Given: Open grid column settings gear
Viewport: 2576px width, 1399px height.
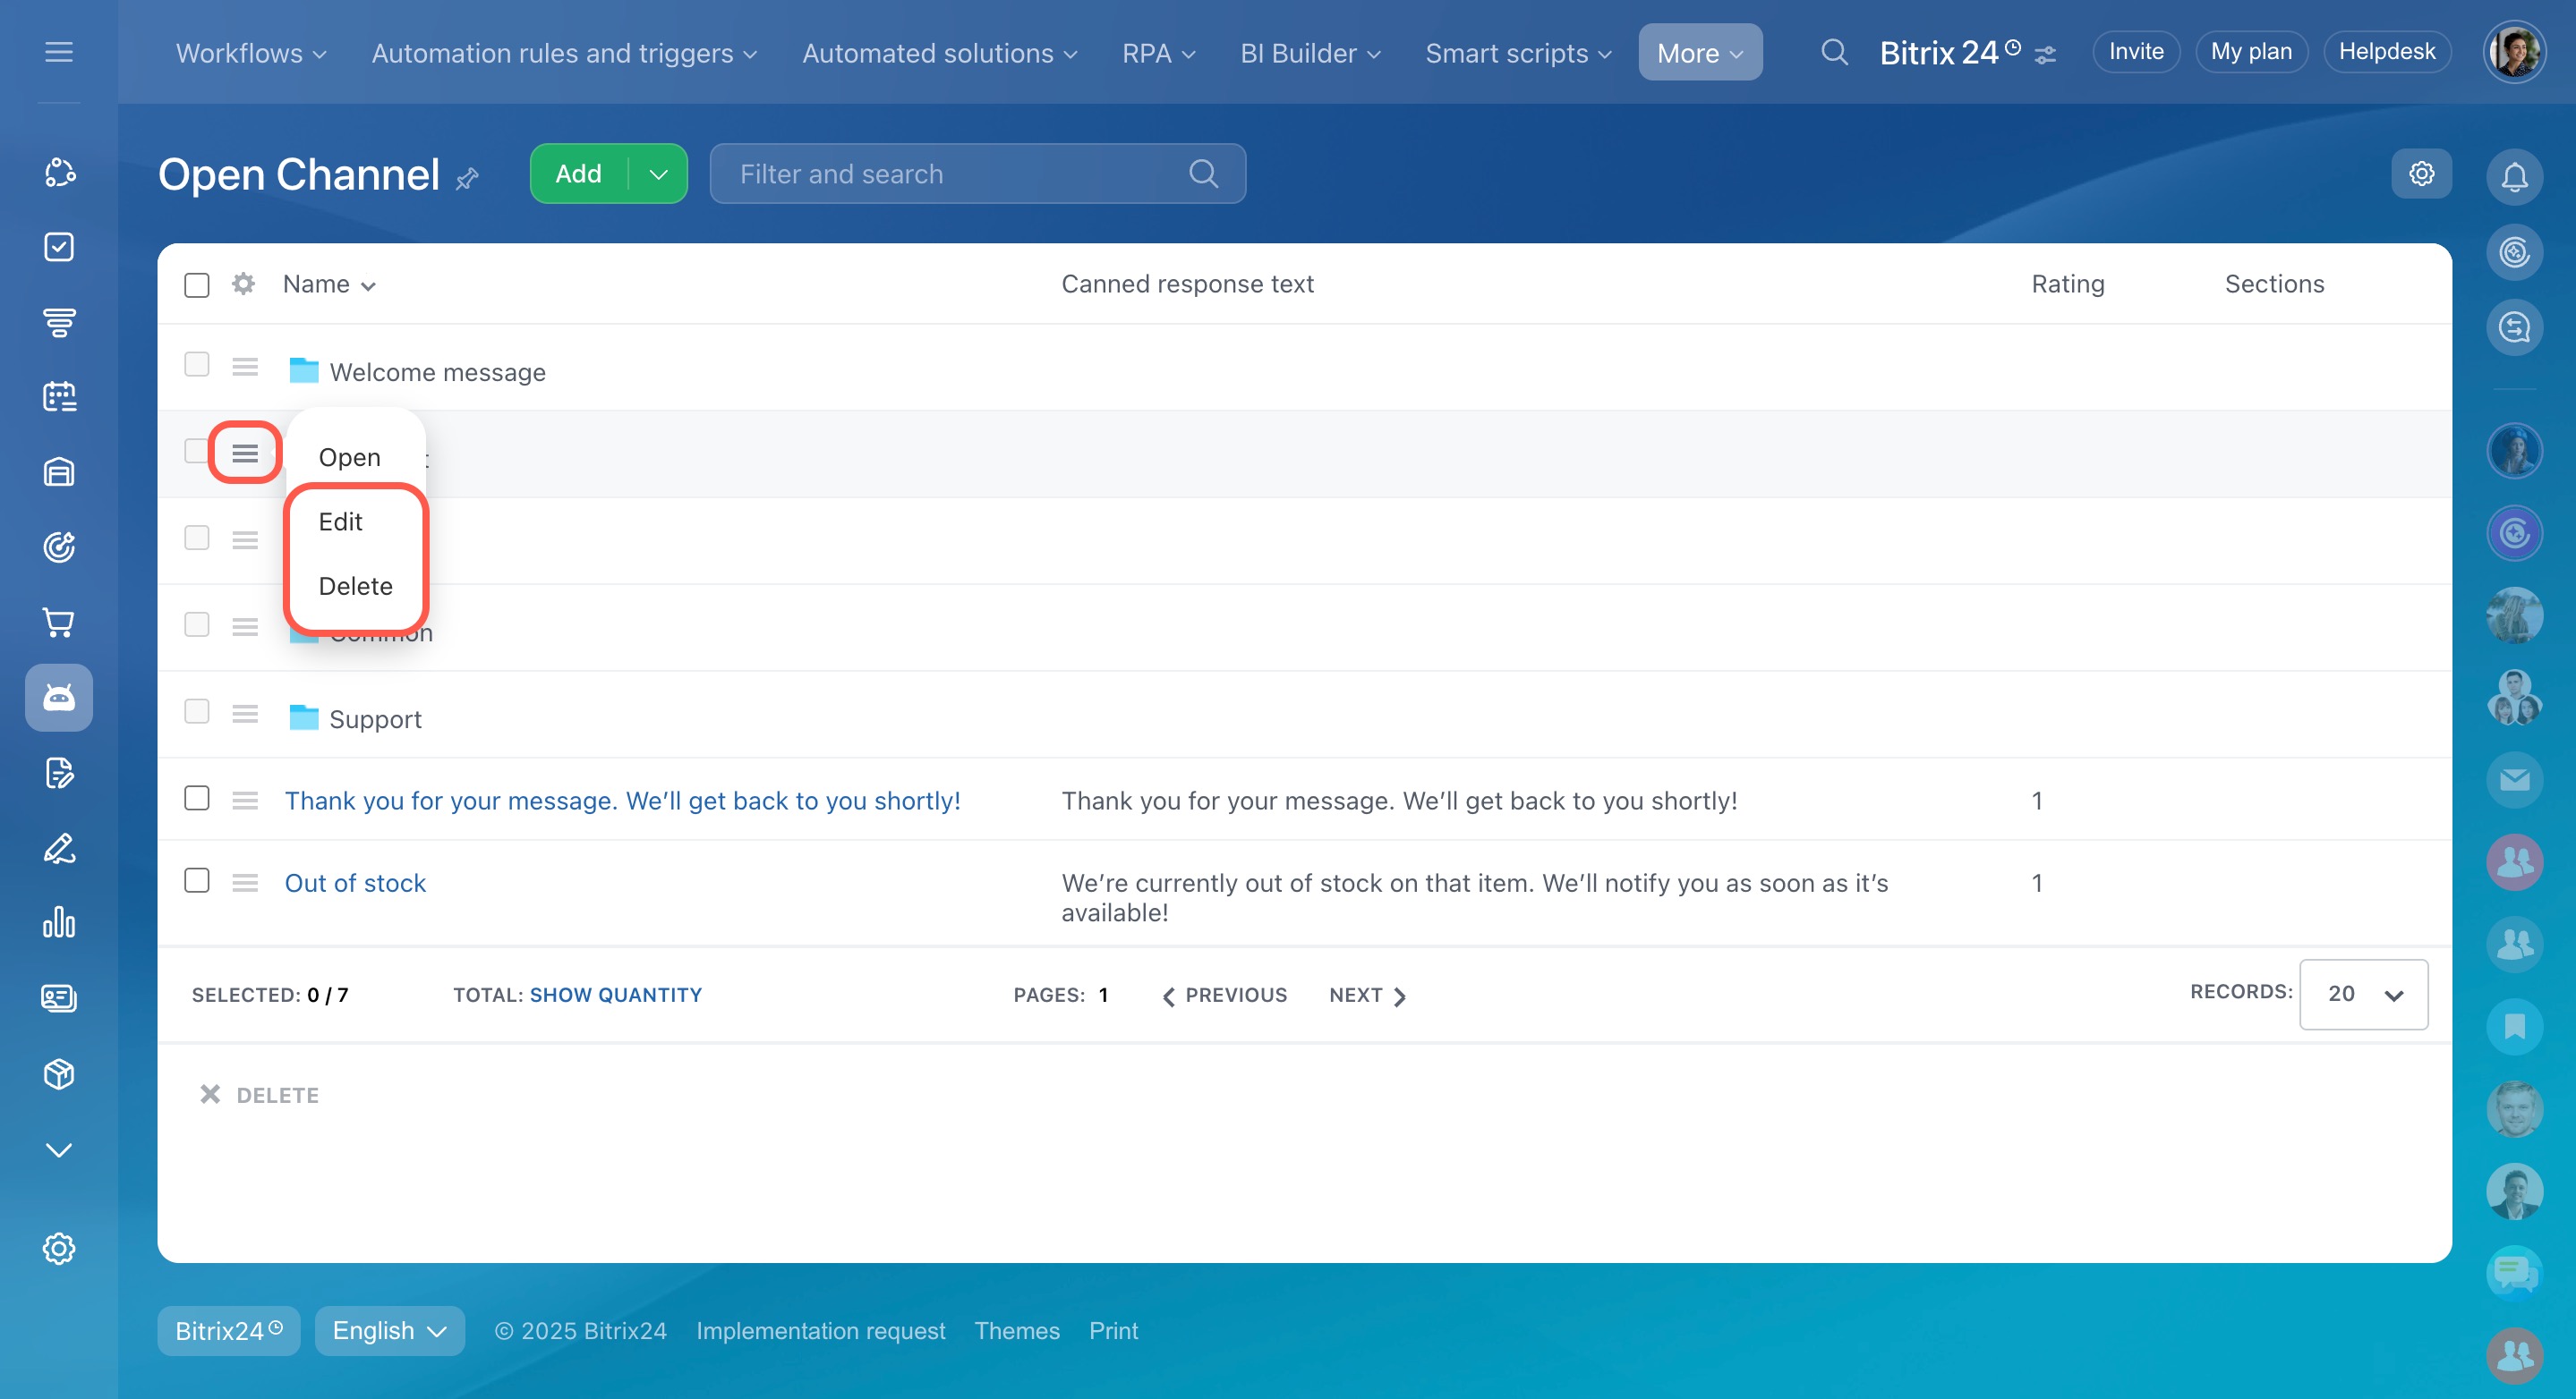Looking at the screenshot, I should coord(243,284).
